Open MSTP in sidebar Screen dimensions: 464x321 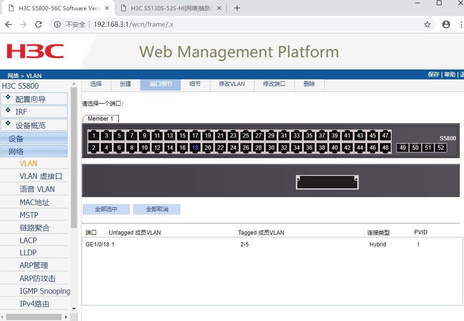click(x=29, y=215)
